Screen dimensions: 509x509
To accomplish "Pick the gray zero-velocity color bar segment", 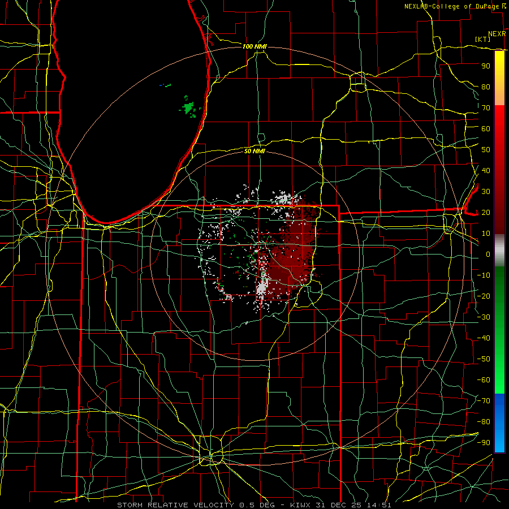I will [499, 250].
